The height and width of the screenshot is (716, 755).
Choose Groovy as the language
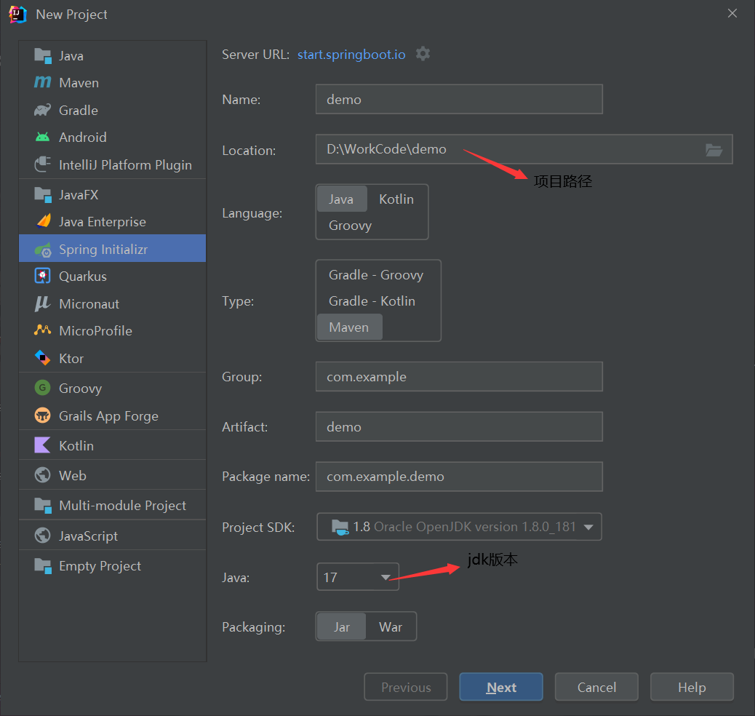tap(350, 226)
